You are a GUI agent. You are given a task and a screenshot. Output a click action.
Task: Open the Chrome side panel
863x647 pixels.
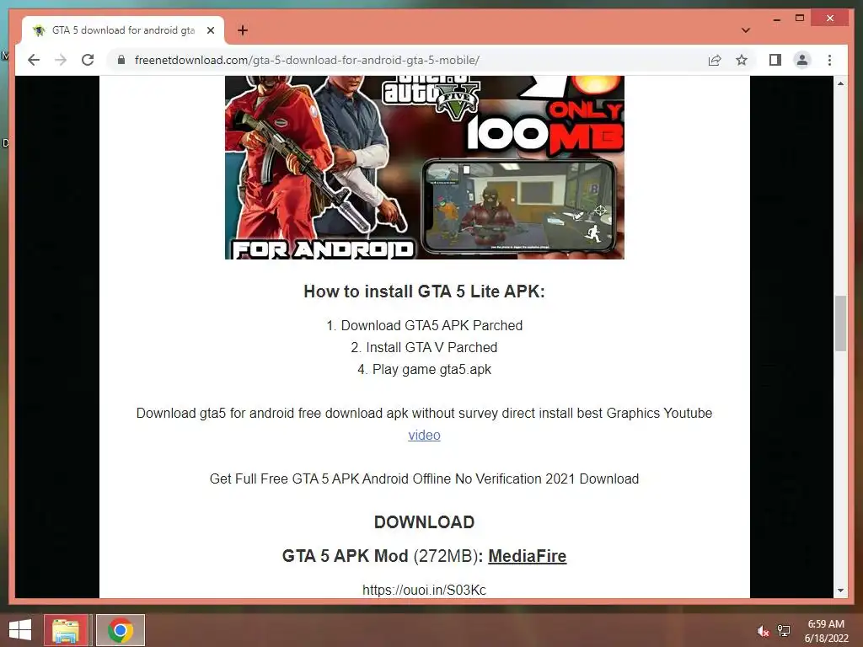[775, 60]
